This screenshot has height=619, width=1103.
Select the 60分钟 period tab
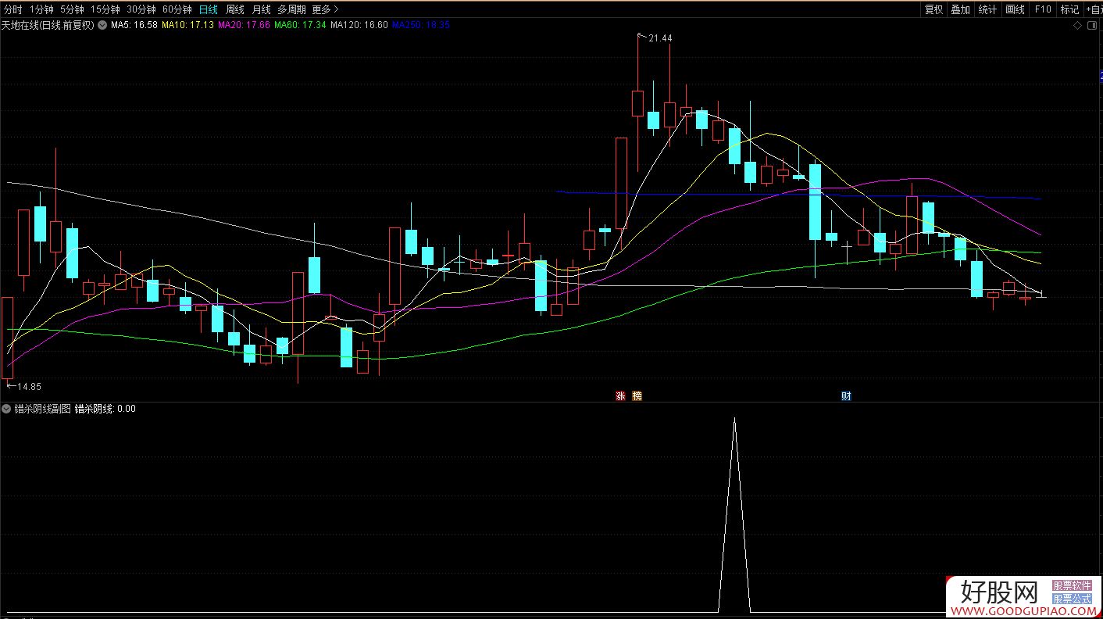tap(177, 9)
